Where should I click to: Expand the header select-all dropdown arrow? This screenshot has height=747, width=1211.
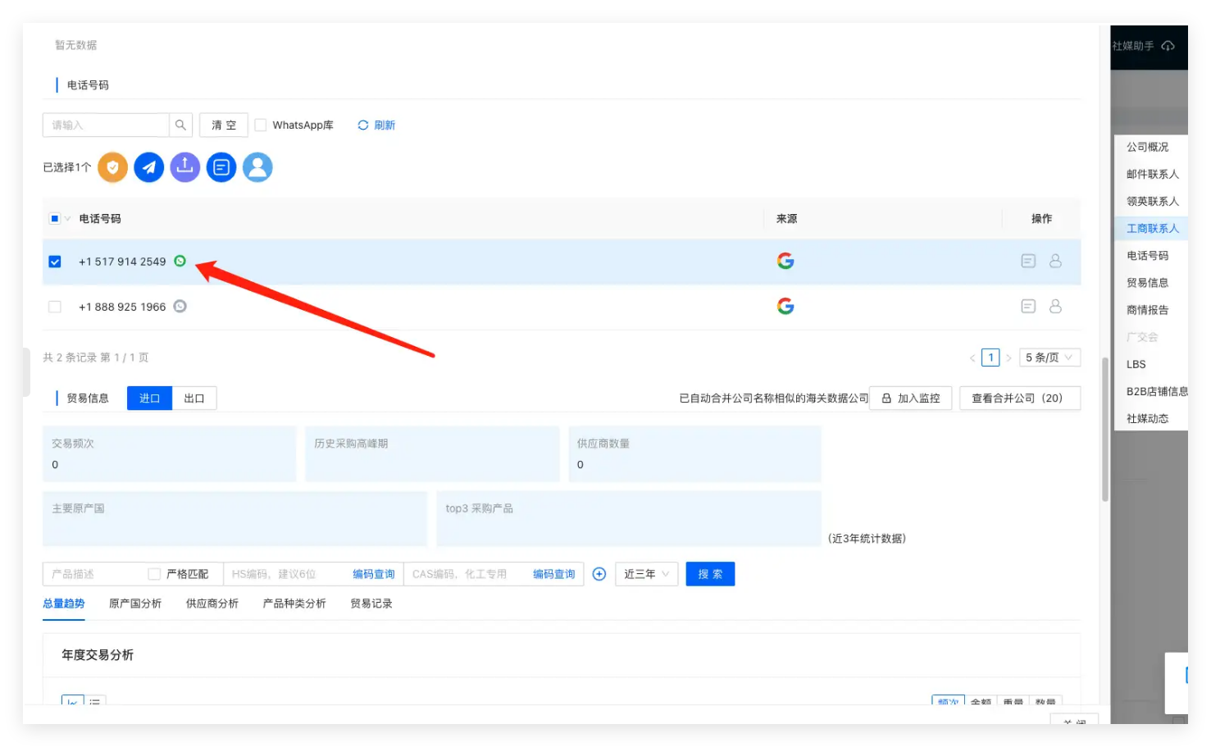point(67,219)
